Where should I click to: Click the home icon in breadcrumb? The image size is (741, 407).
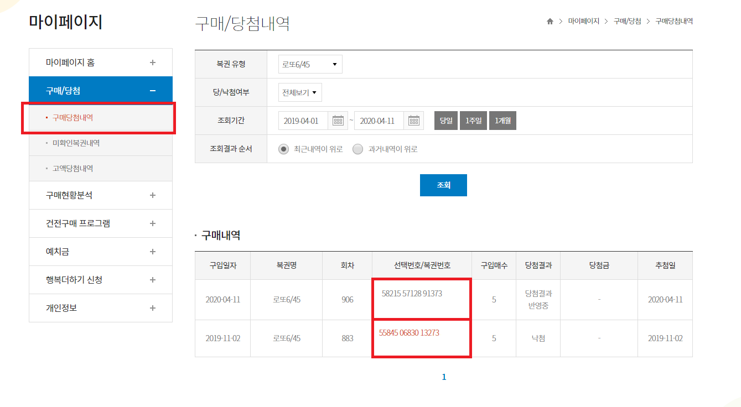point(550,22)
